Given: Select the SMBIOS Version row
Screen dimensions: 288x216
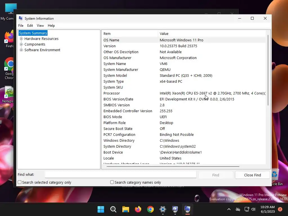Looking at the screenshot, I should [x=184, y=105].
